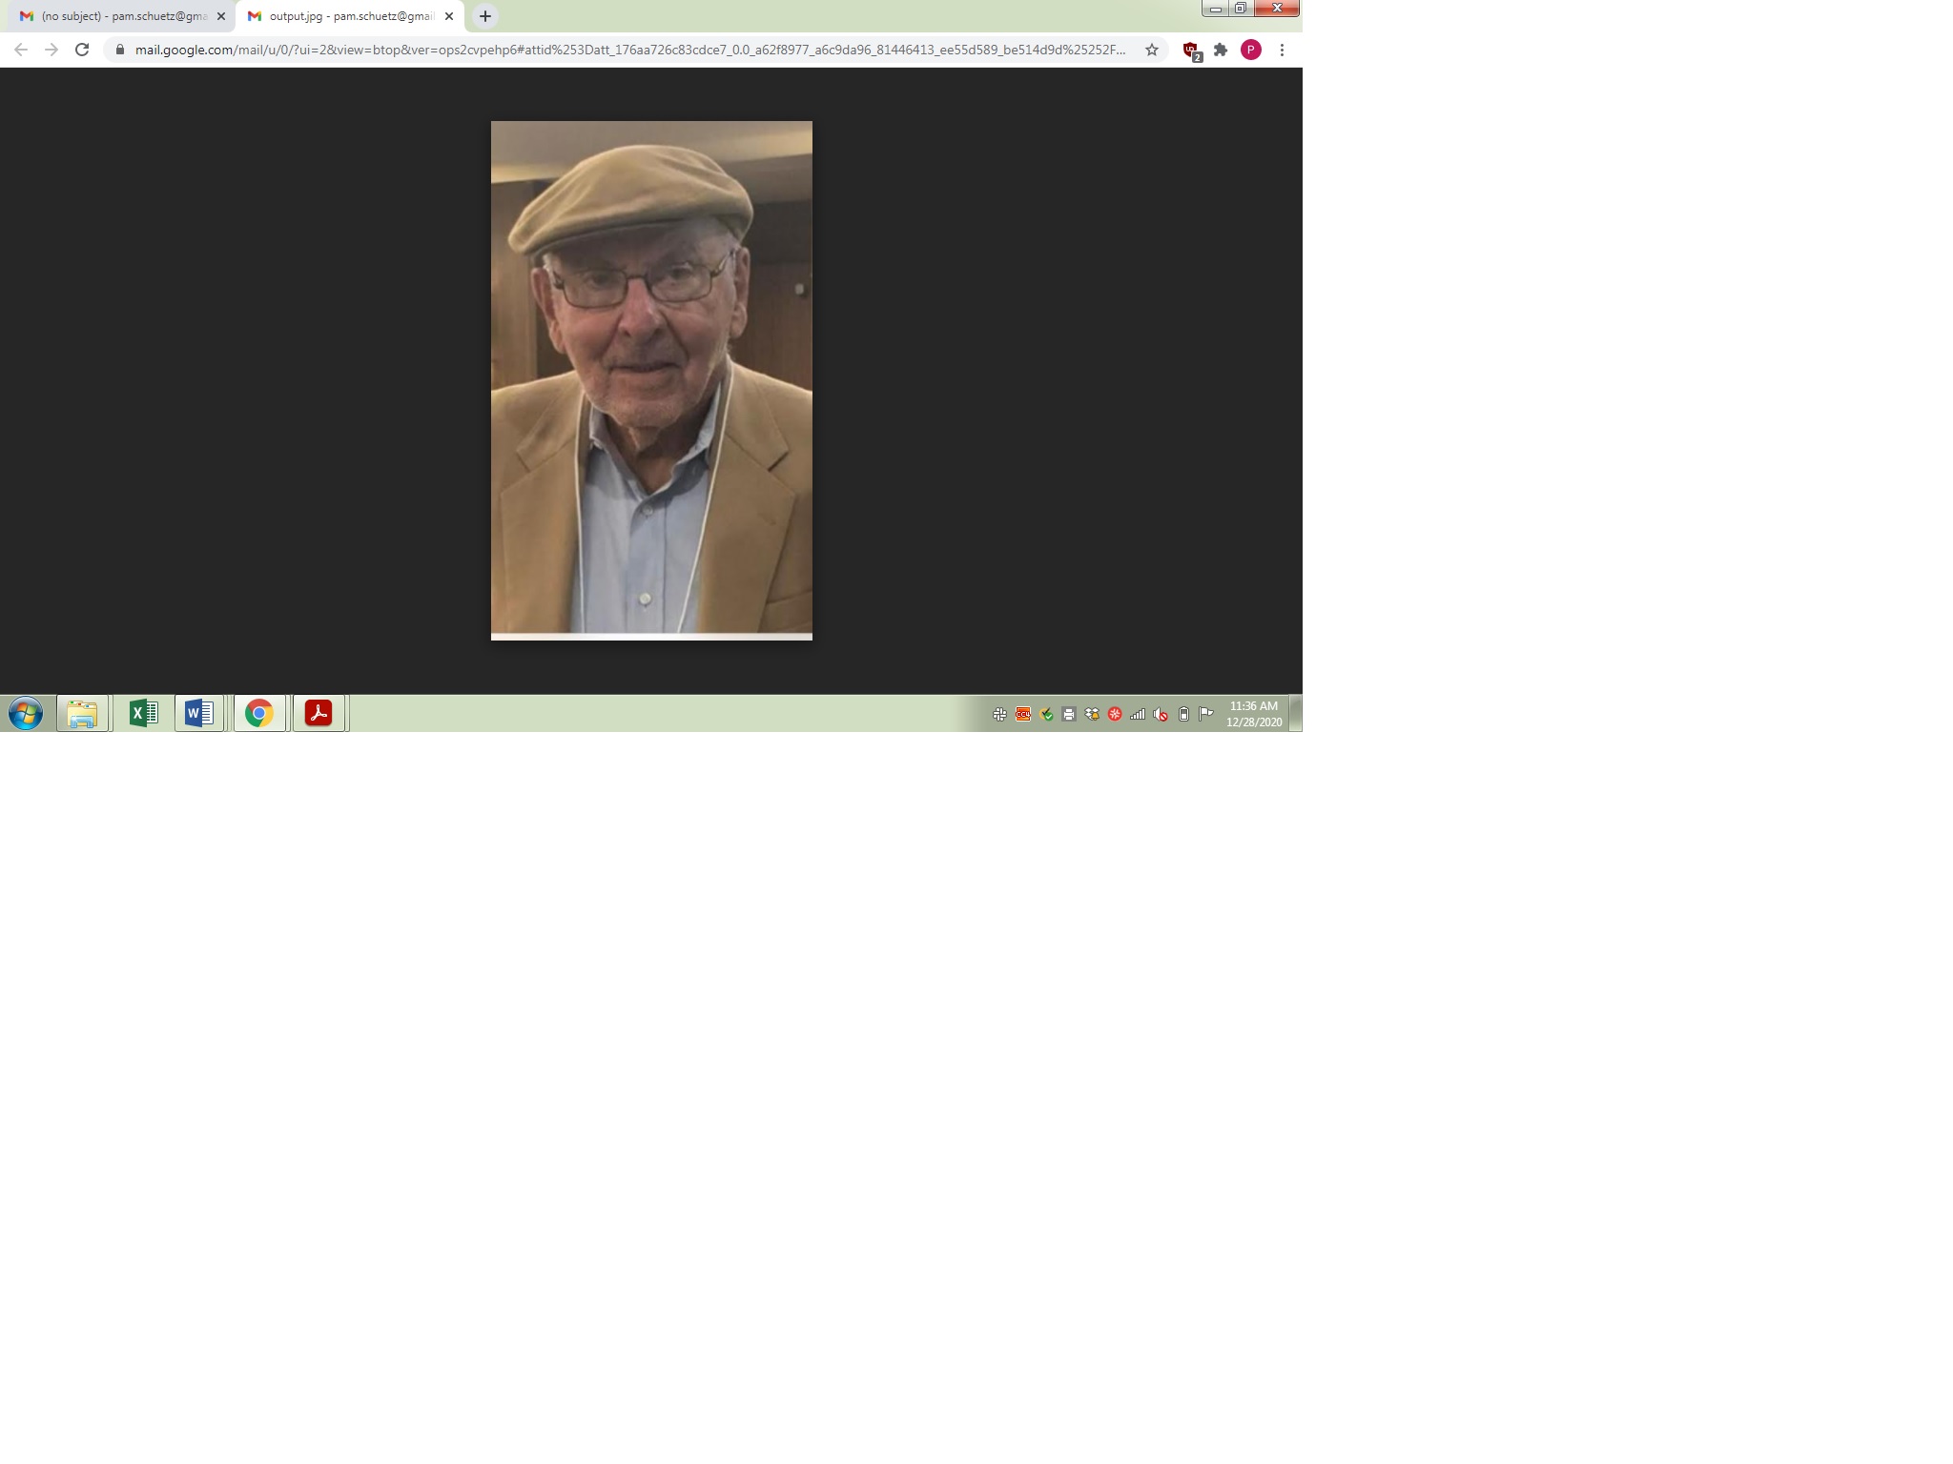Open the Windows Start menu

[26, 713]
